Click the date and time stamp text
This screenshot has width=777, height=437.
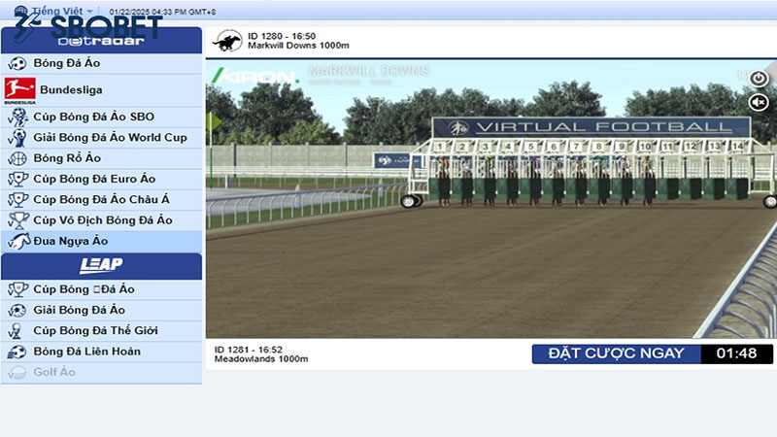click(162, 12)
